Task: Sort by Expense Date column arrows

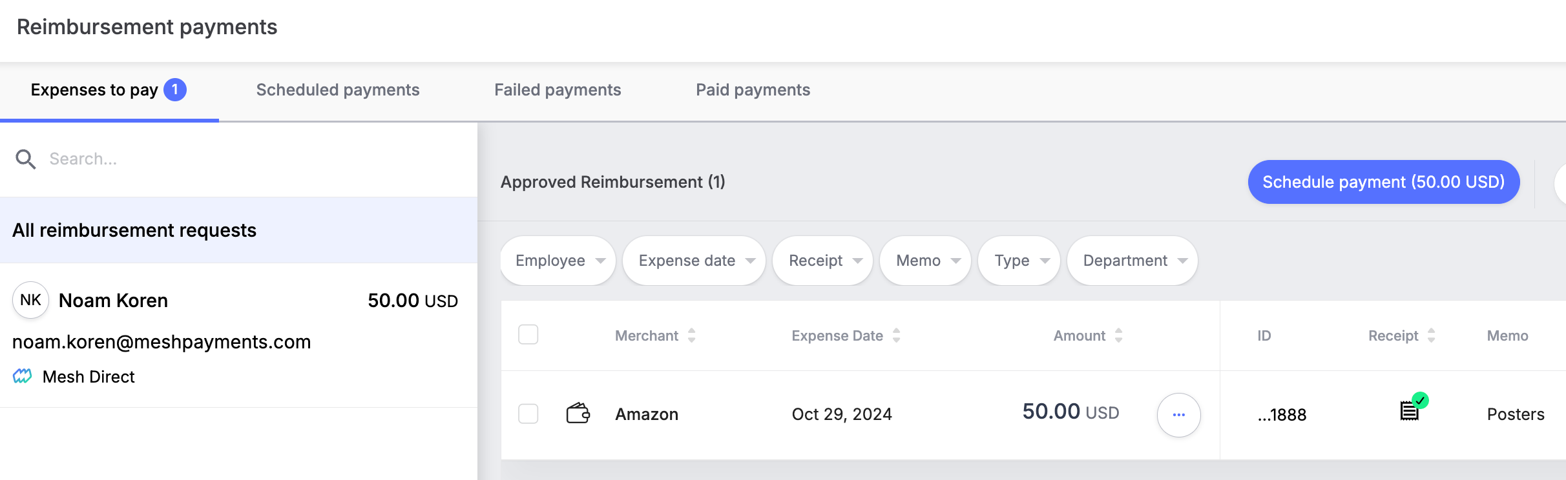Action: coord(896,335)
